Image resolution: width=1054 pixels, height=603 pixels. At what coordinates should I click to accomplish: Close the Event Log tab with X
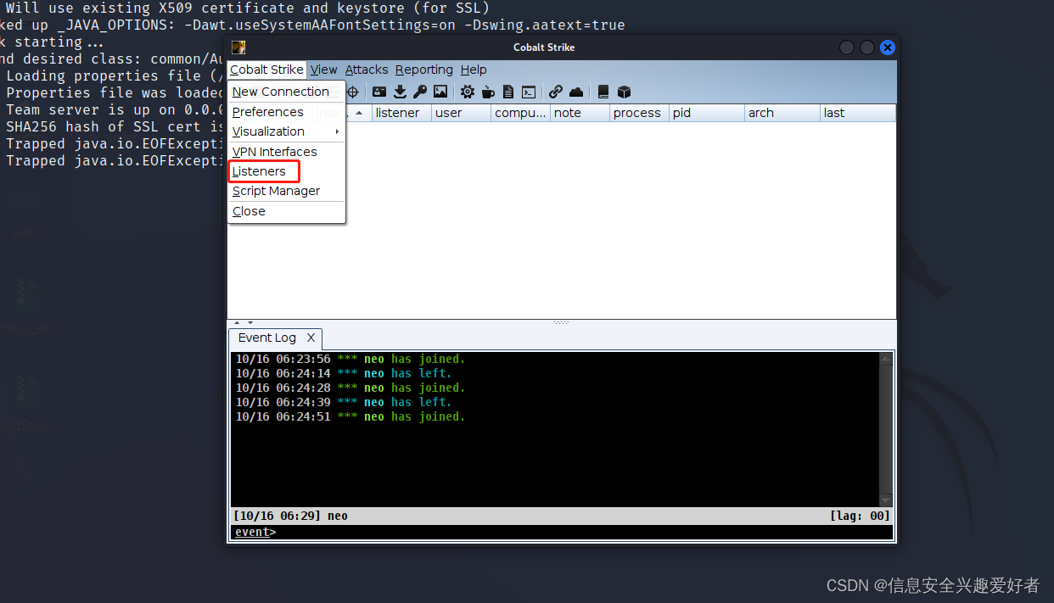pyautogui.click(x=311, y=338)
